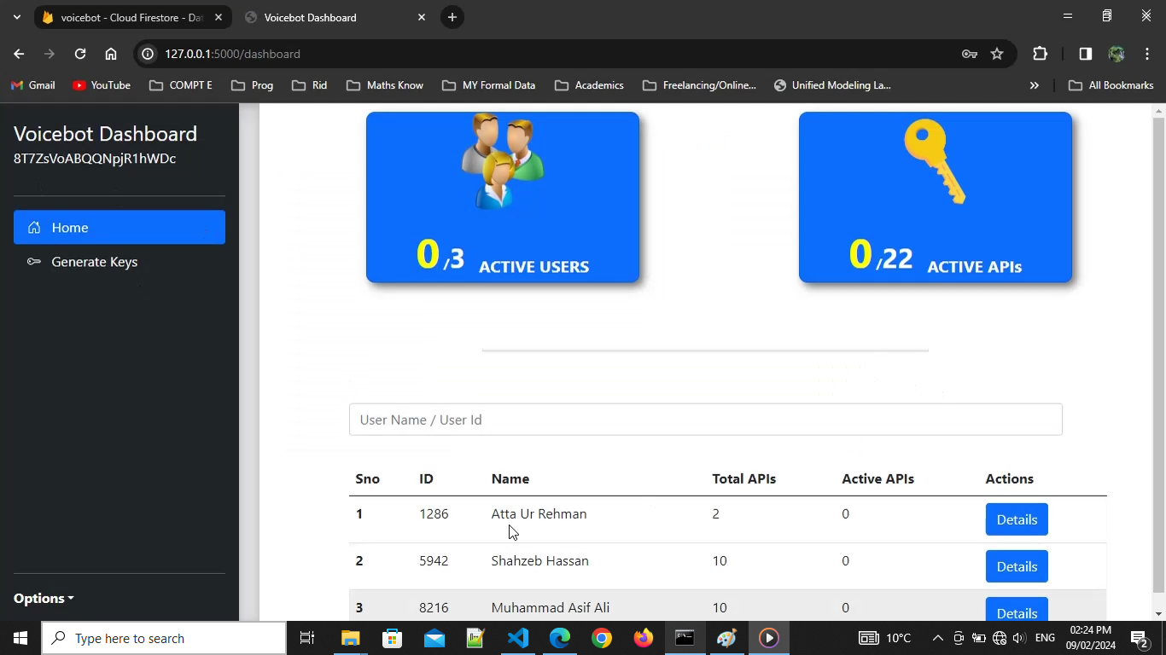Show more bookmarks with the chevron
The height and width of the screenshot is (655, 1166).
point(1035,85)
